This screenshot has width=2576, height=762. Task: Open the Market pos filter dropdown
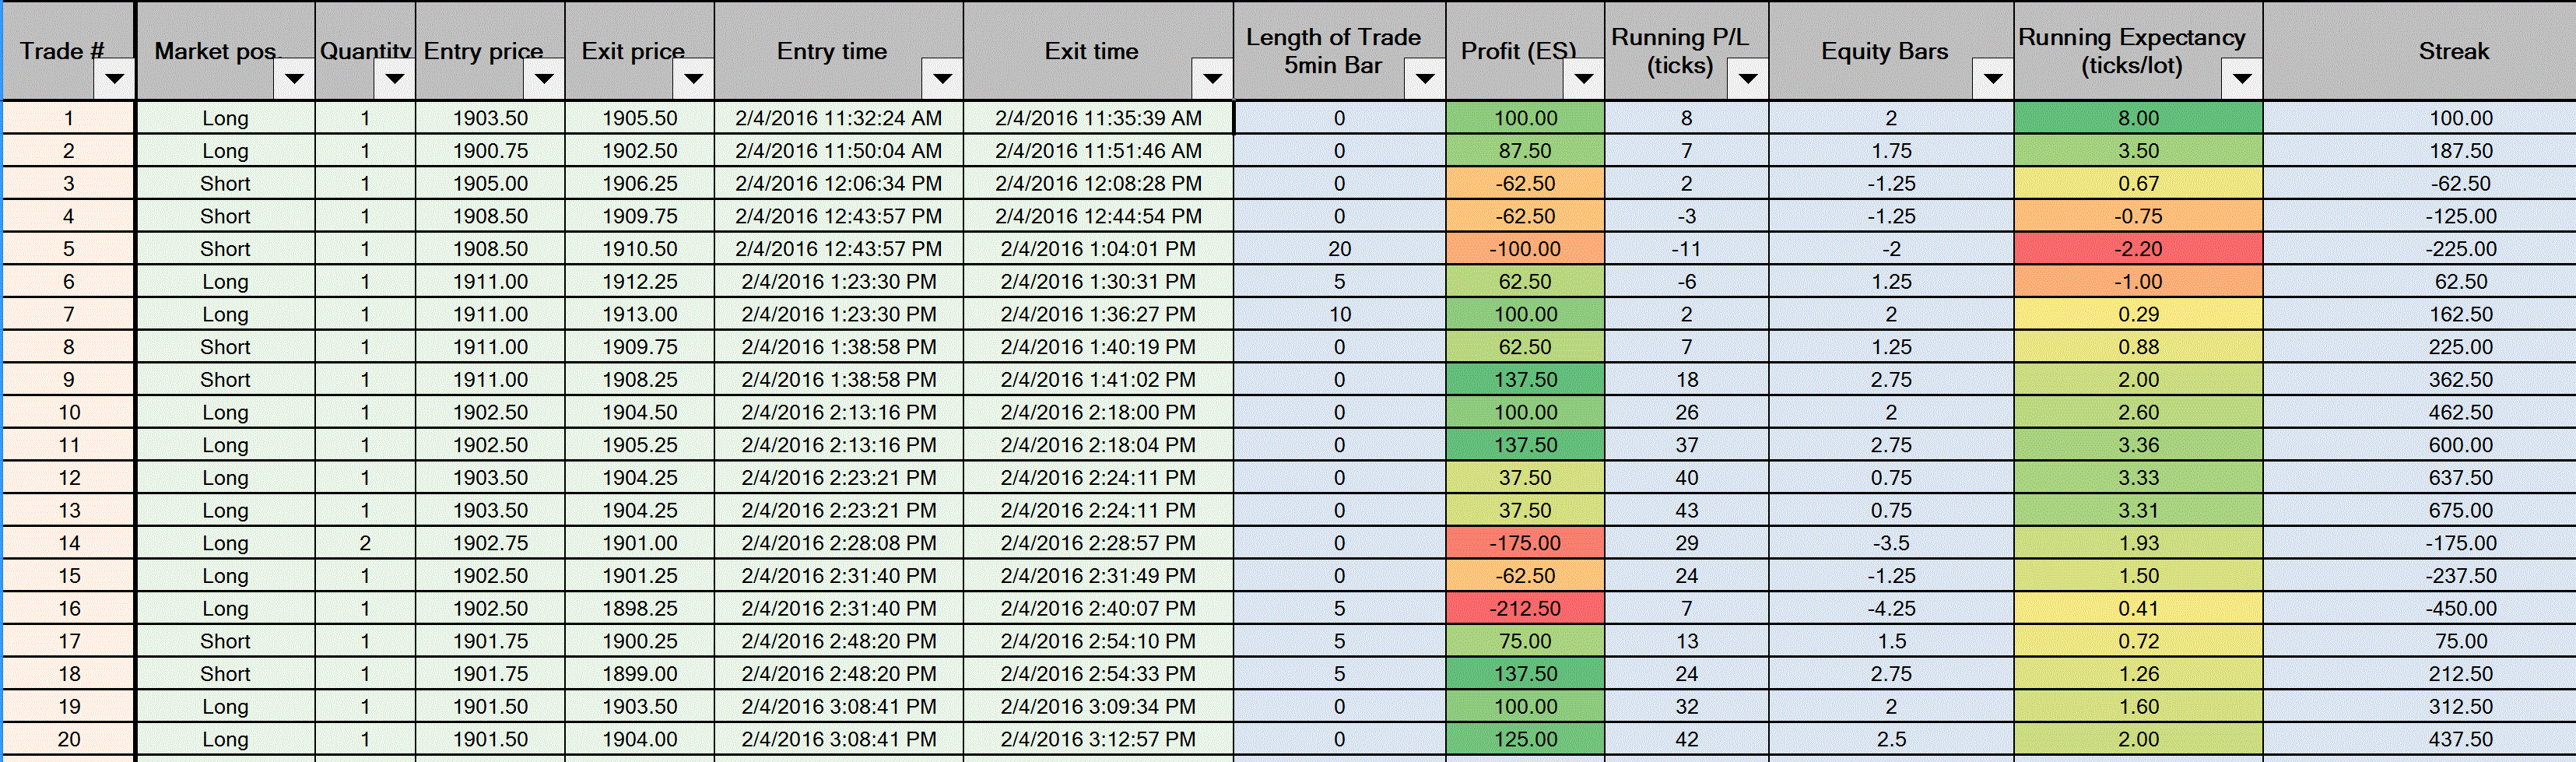point(294,78)
